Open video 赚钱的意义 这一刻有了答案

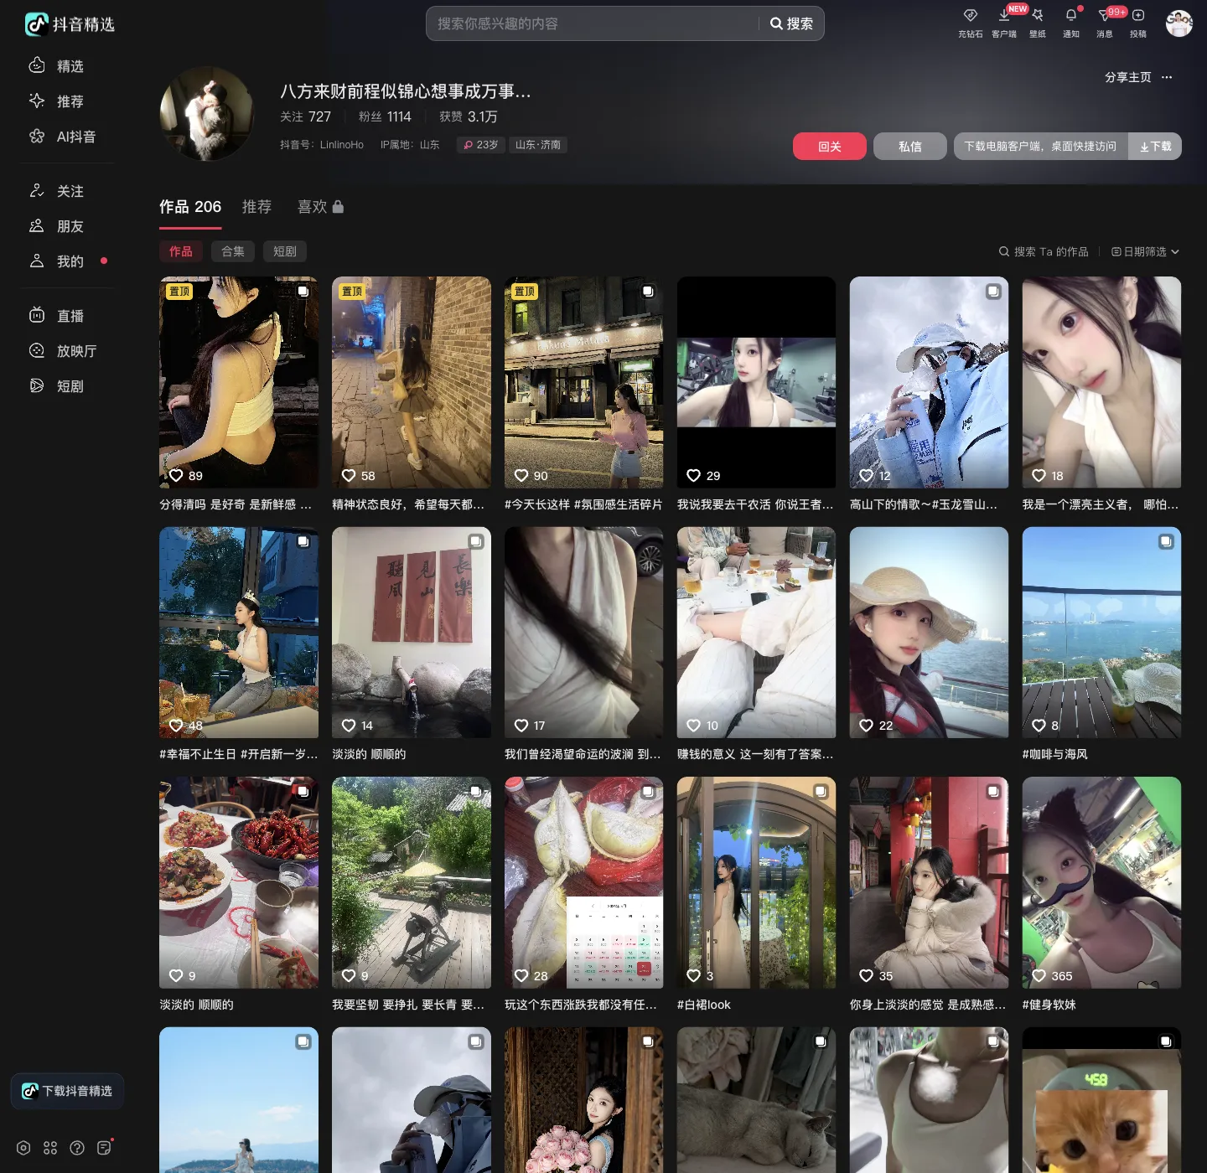coord(757,633)
